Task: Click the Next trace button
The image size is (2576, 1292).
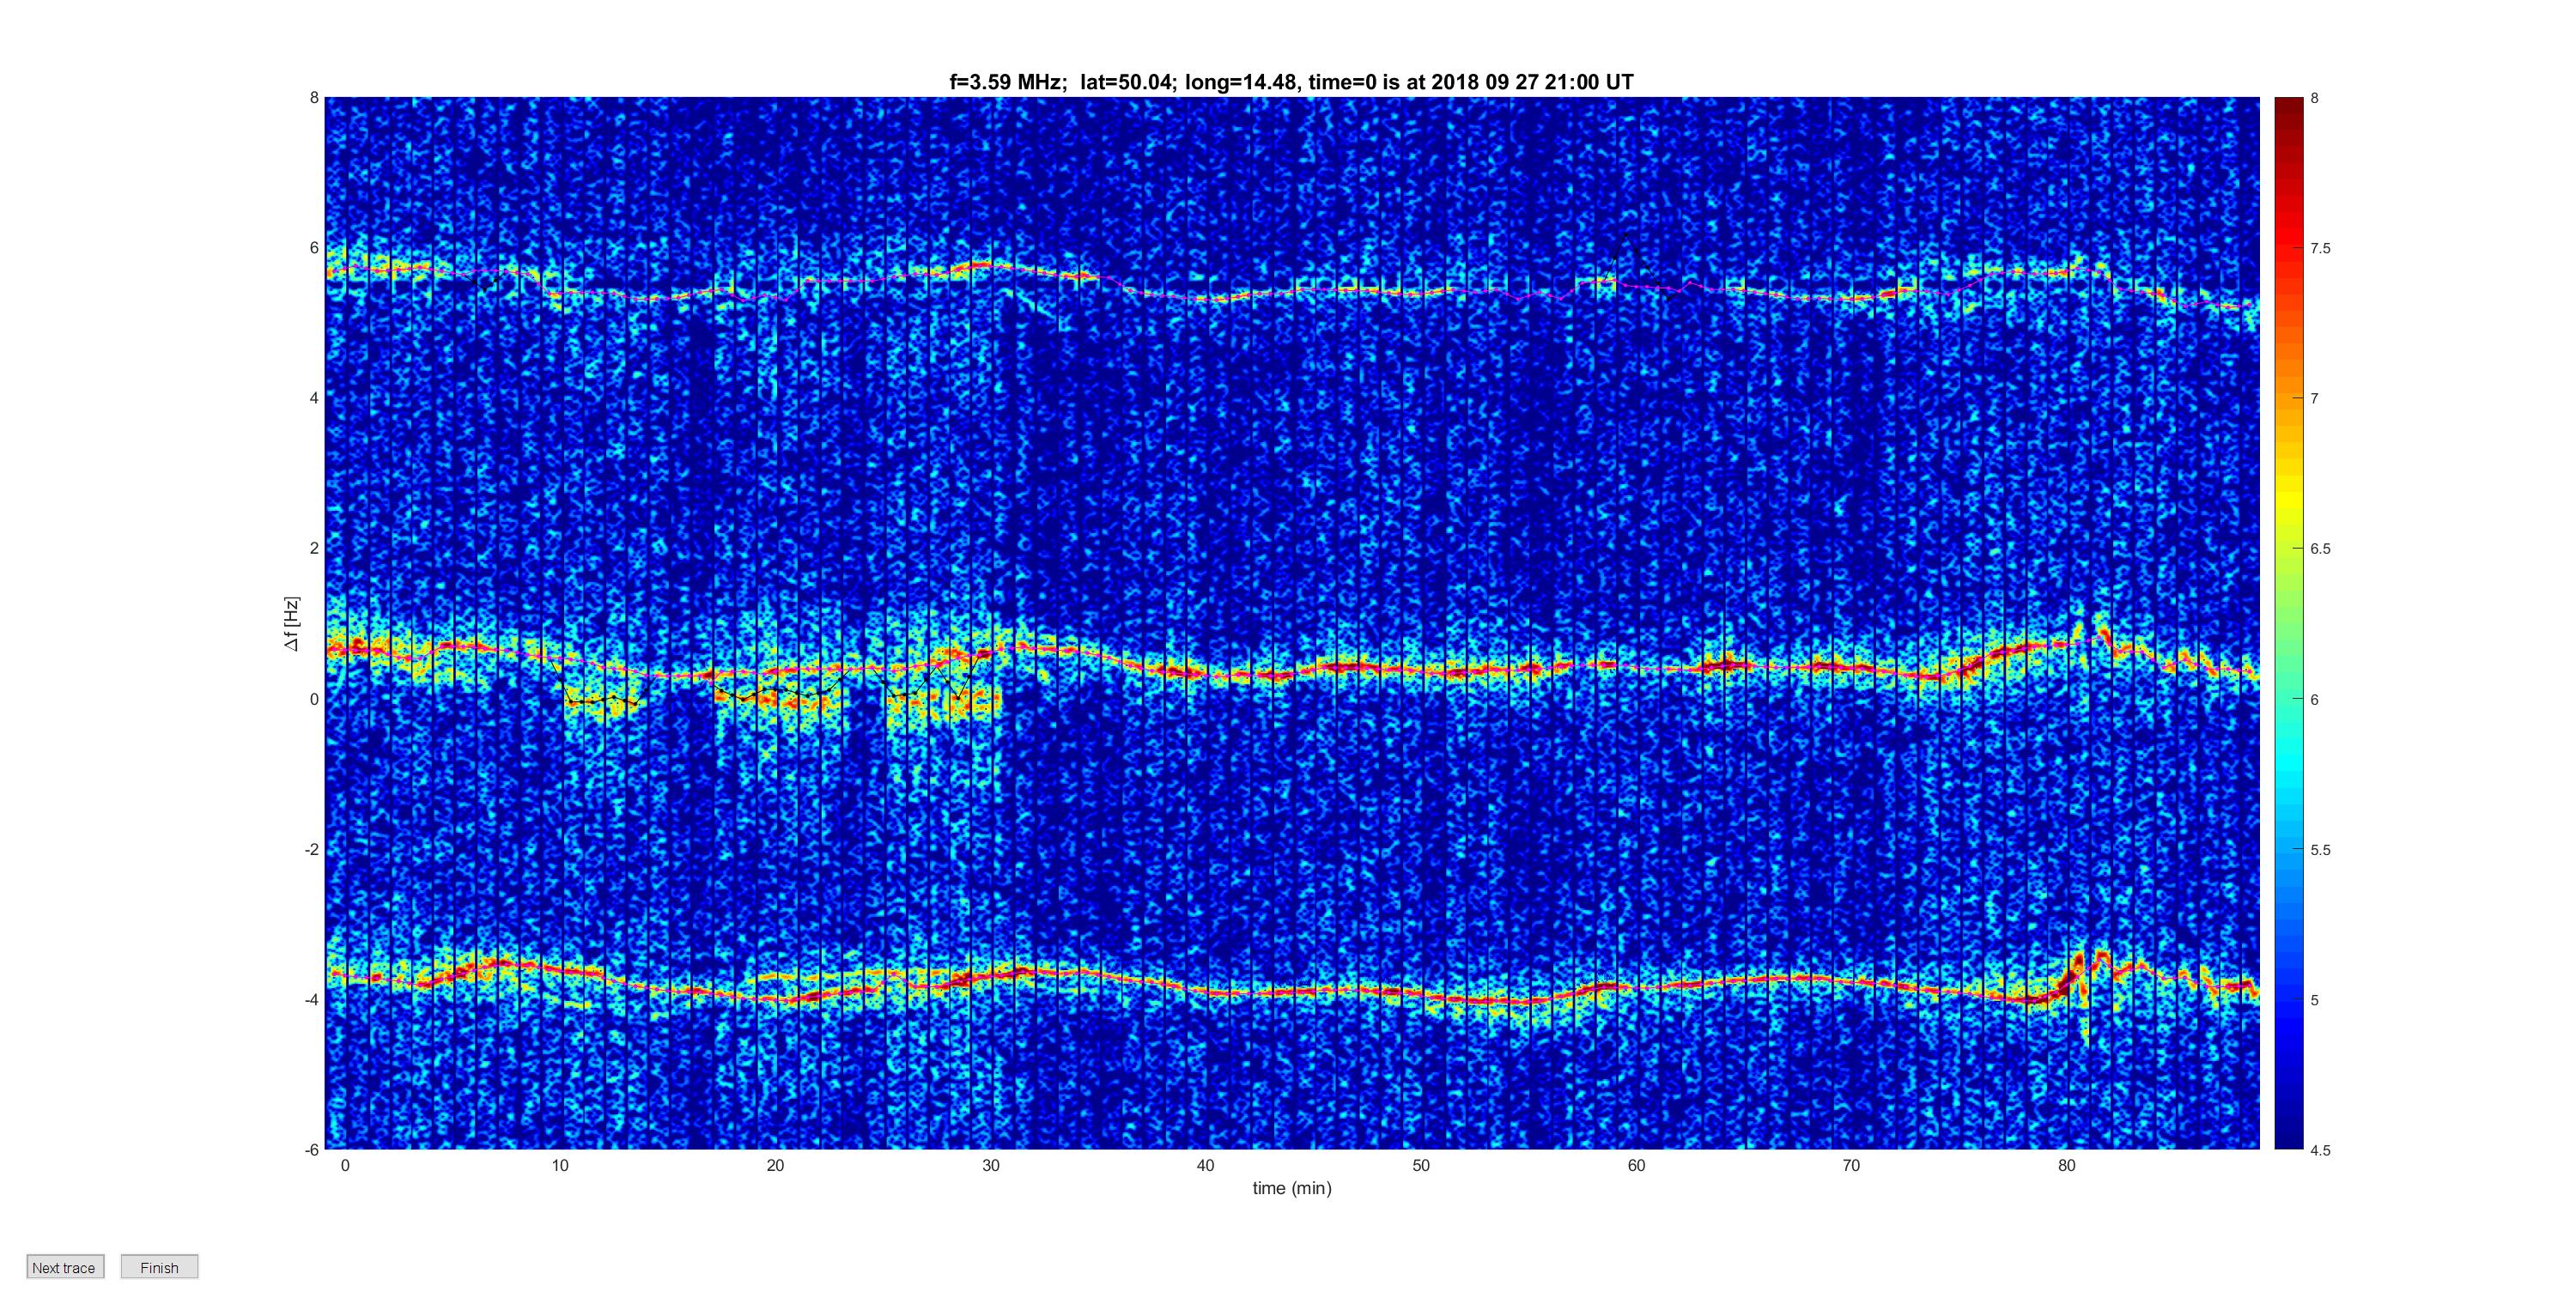Action: click(x=65, y=1267)
